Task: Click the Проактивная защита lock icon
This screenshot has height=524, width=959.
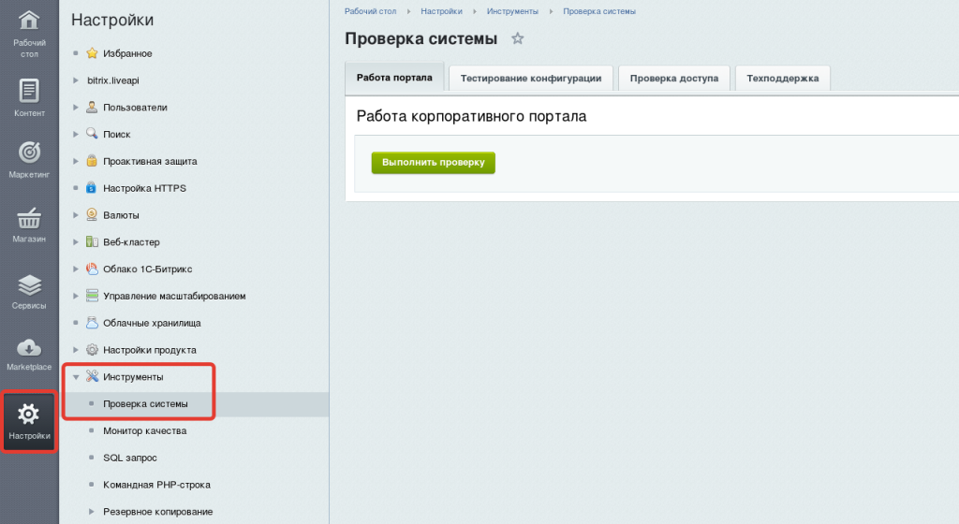Action: 92,161
